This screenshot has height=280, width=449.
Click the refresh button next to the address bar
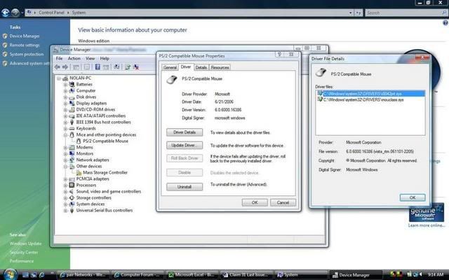pos(358,13)
